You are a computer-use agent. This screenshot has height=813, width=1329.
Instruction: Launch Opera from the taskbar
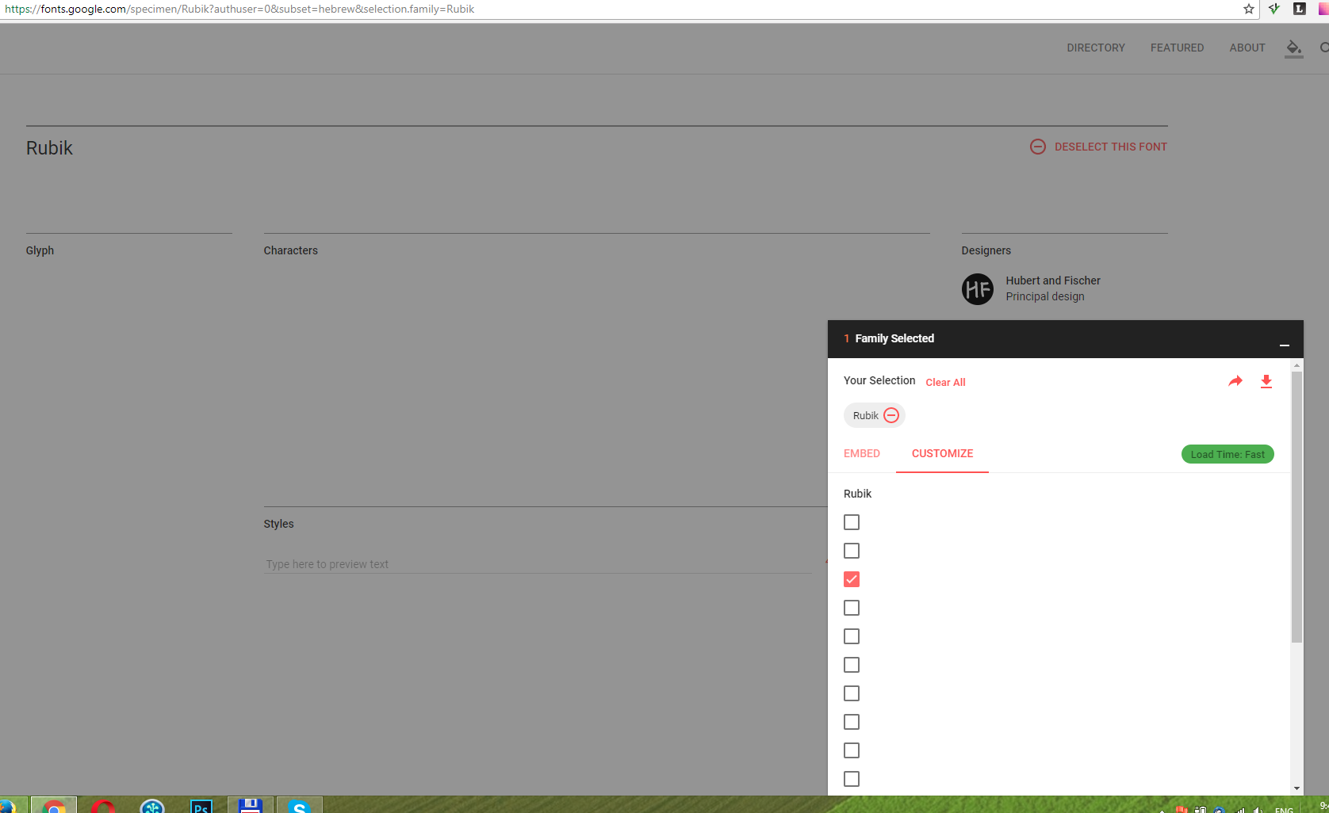click(x=103, y=805)
